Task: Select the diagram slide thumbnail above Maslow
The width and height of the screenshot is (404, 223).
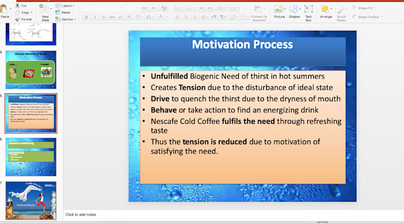Action: (31, 34)
